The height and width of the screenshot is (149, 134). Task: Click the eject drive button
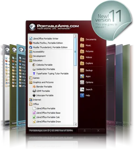click(85, 131)
